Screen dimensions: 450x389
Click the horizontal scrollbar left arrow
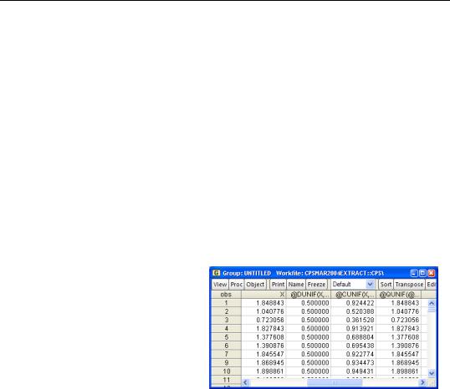(x=245, y=382)
